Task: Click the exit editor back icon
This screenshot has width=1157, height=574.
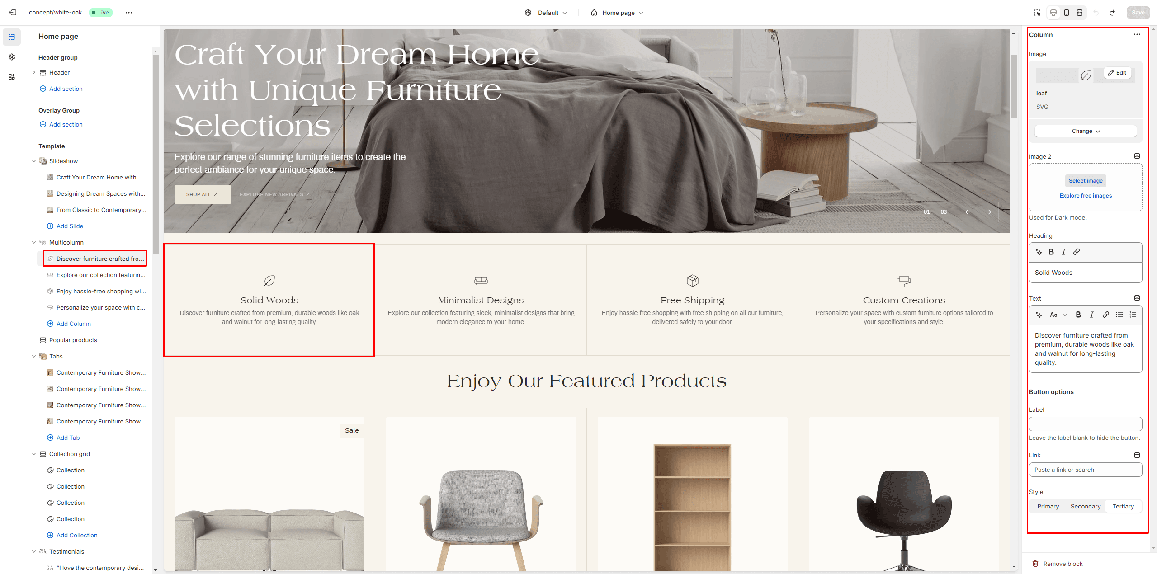Action: tap(13, 13)
